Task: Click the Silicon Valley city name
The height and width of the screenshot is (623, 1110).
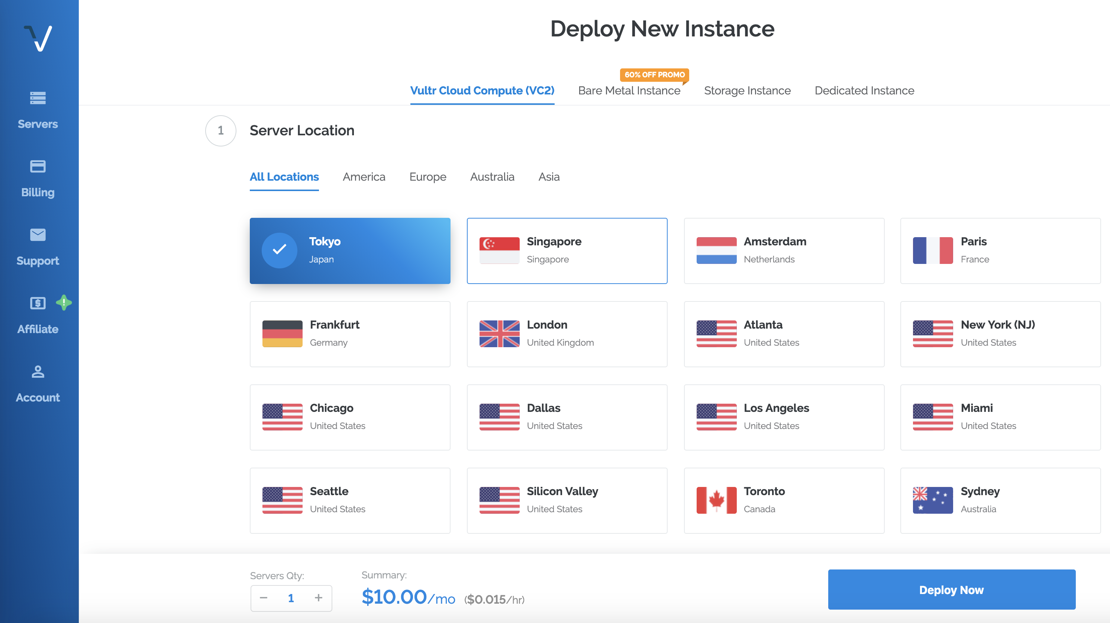Action: 562,491
